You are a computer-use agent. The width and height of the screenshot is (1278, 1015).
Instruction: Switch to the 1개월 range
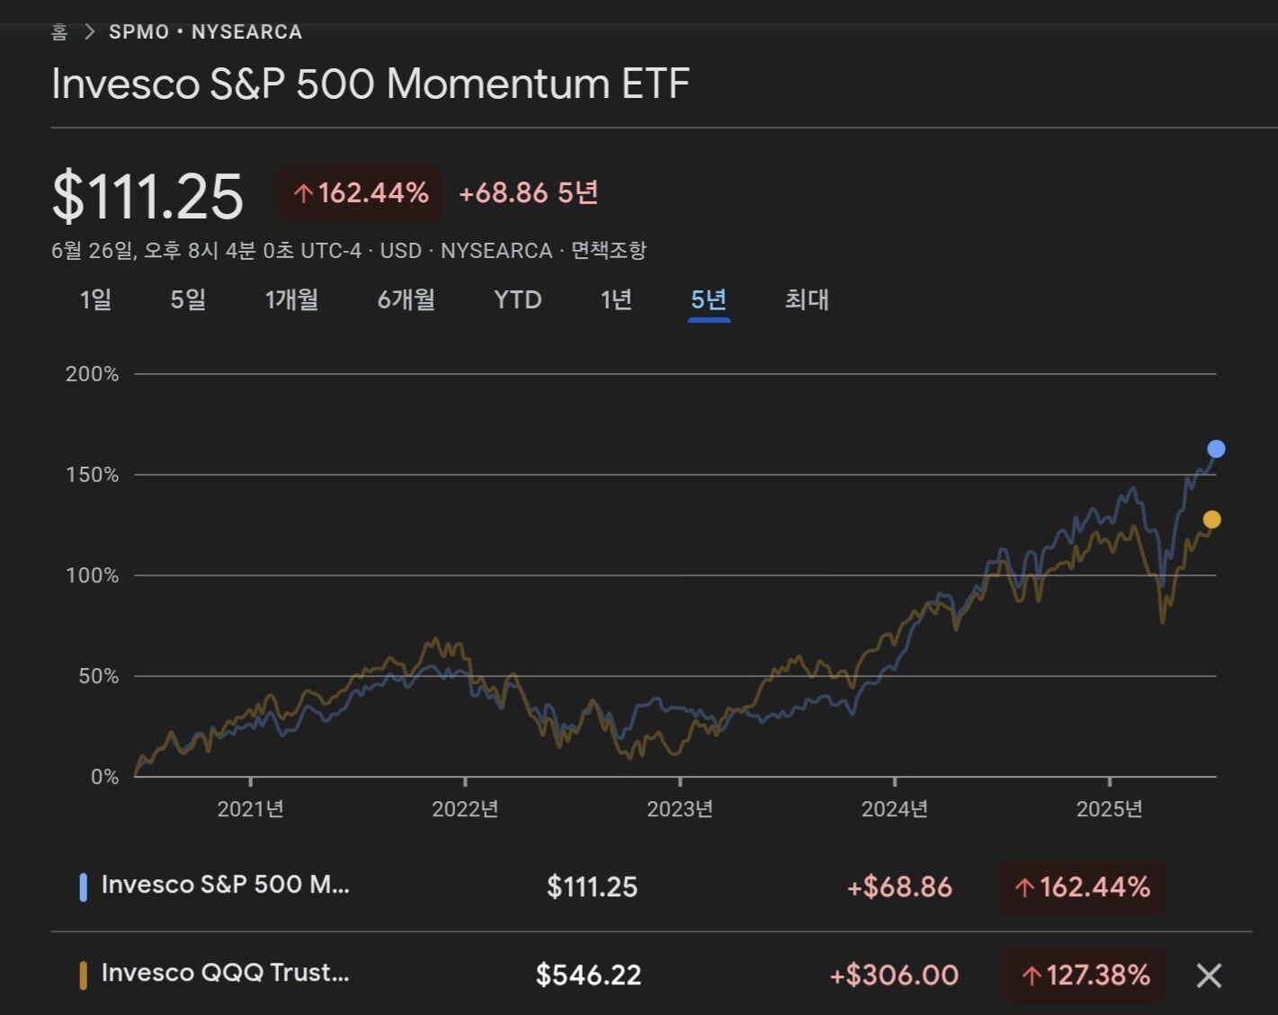coord(291,299)
